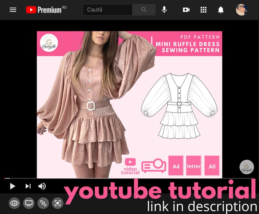
Task: Click the dress line drawing illustration
Action: (179, 106)
